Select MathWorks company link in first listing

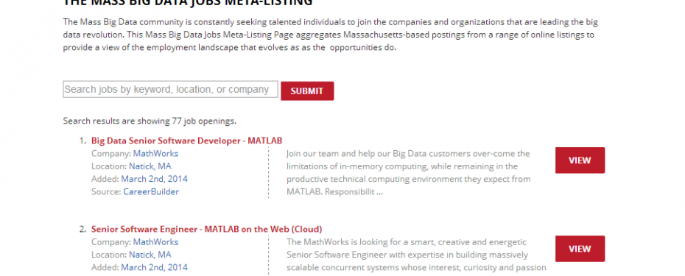(155, 154)
